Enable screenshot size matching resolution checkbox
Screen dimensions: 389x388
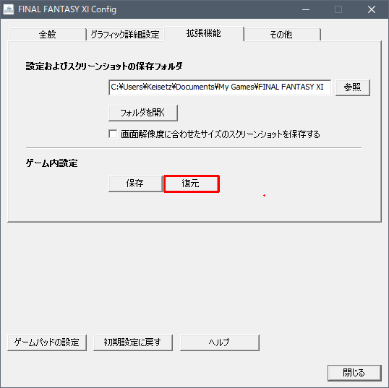click(x=113, y=134)
